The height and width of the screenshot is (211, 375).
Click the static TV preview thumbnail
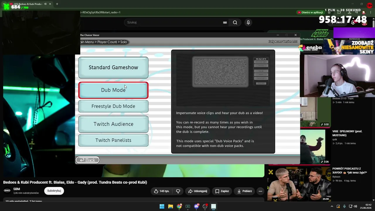[220, 72]
